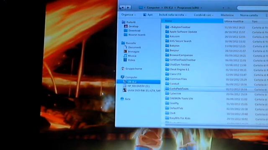Click the Video library icon
Image resolution: width=268 pixels, height=150 pixels.
(125, 60)
